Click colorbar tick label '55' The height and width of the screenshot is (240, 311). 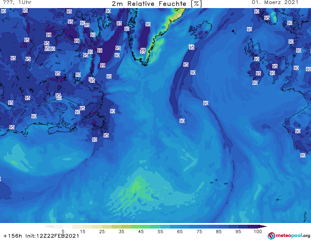[x=160, y=231]
